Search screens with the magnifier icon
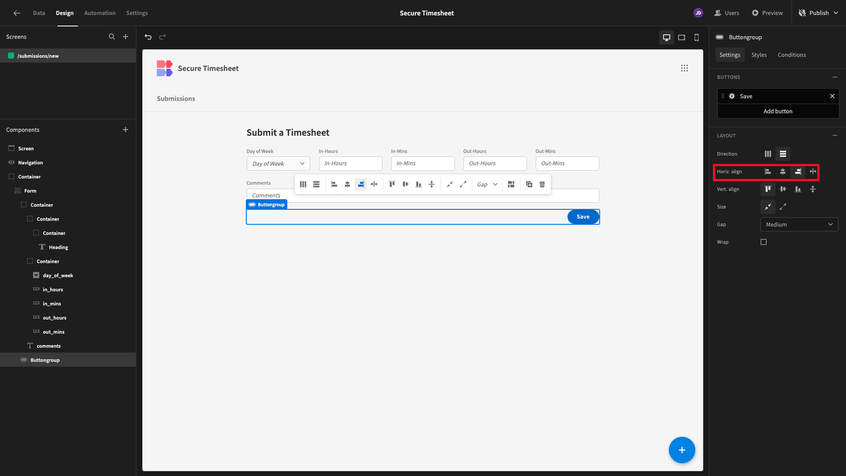 tap(112, 37)
